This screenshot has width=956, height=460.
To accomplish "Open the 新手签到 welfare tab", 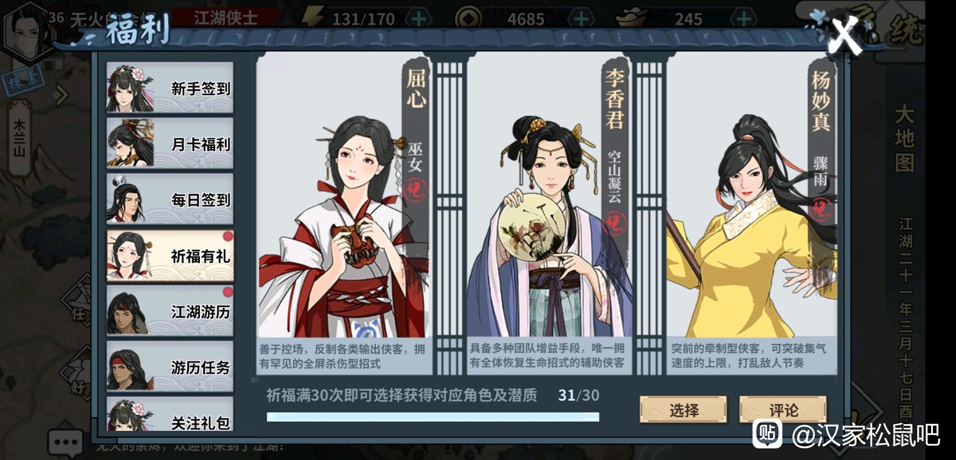I will (x=170, y=87).
